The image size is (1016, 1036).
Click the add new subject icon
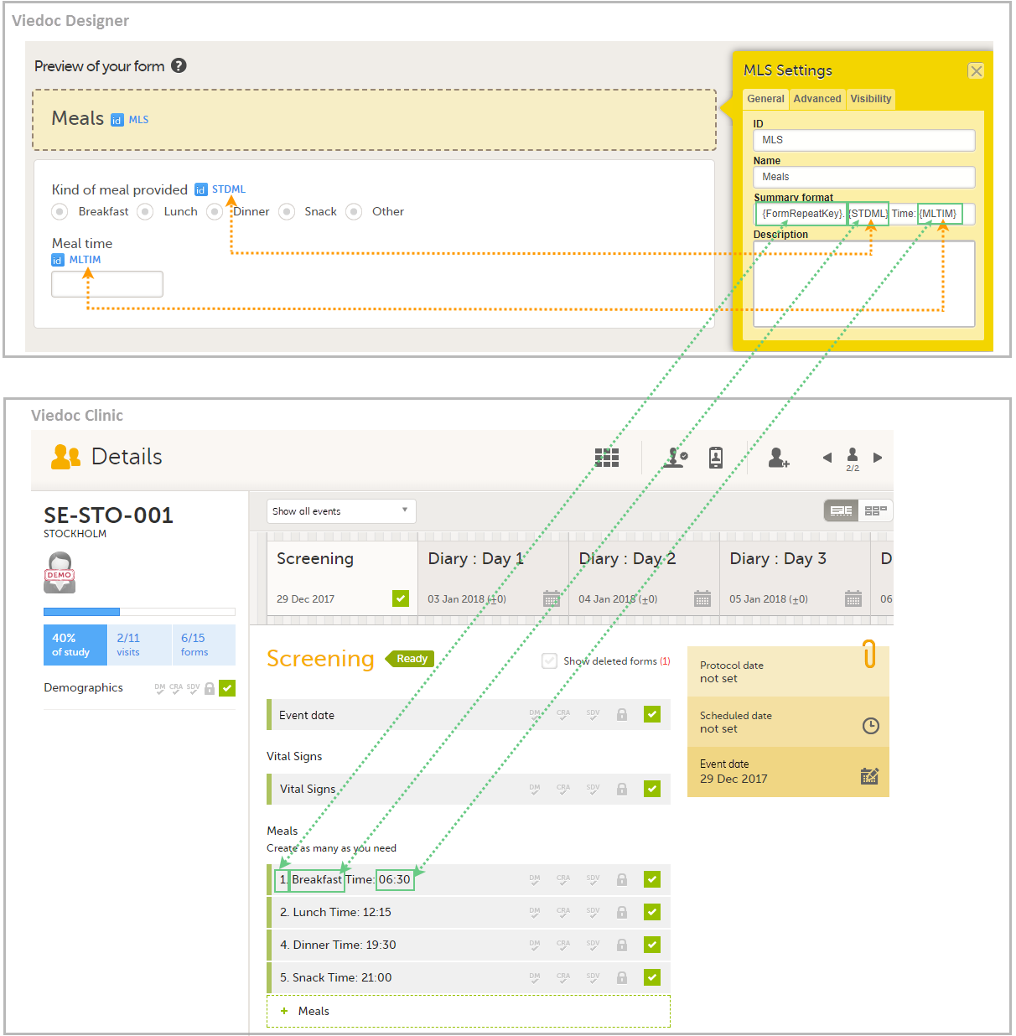coord(779,457)
